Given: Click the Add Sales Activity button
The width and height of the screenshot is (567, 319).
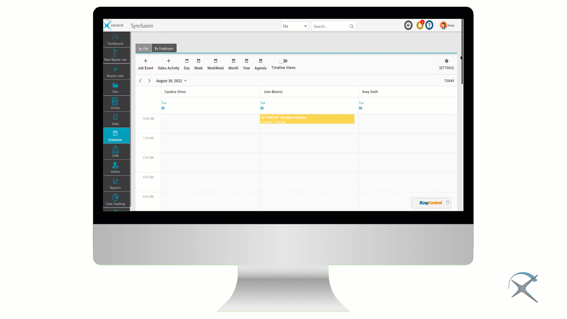Looking at the screenshot, I should pos(168,64).
